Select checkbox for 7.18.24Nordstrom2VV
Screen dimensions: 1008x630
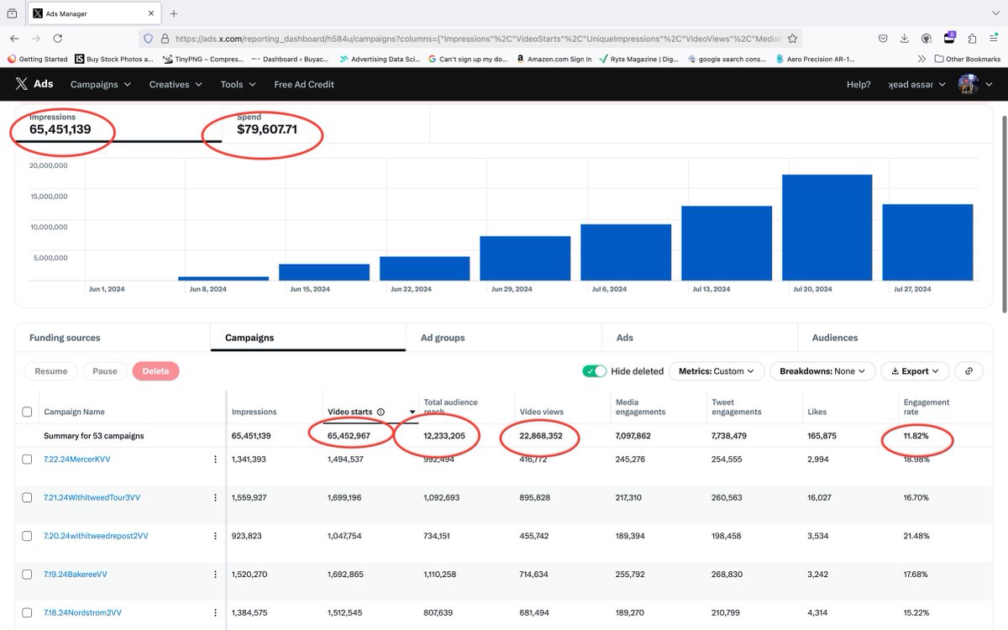click(27, 613)
